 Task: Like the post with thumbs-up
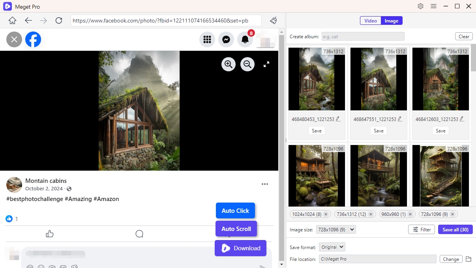[50, 234]
